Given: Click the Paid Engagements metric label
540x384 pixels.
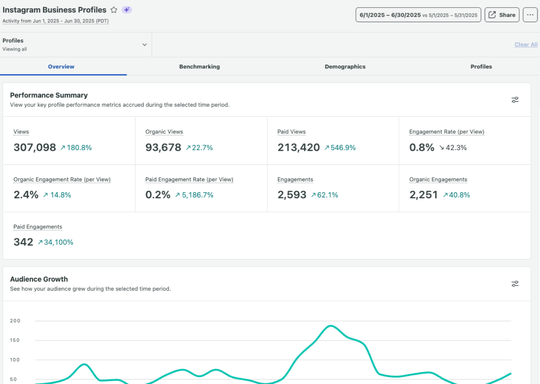Looking at the screenshot, I should pos(38,227).
